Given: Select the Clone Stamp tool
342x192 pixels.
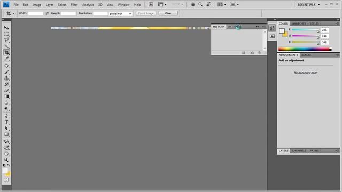Looking at the screenshot, I should click(6, 78).
